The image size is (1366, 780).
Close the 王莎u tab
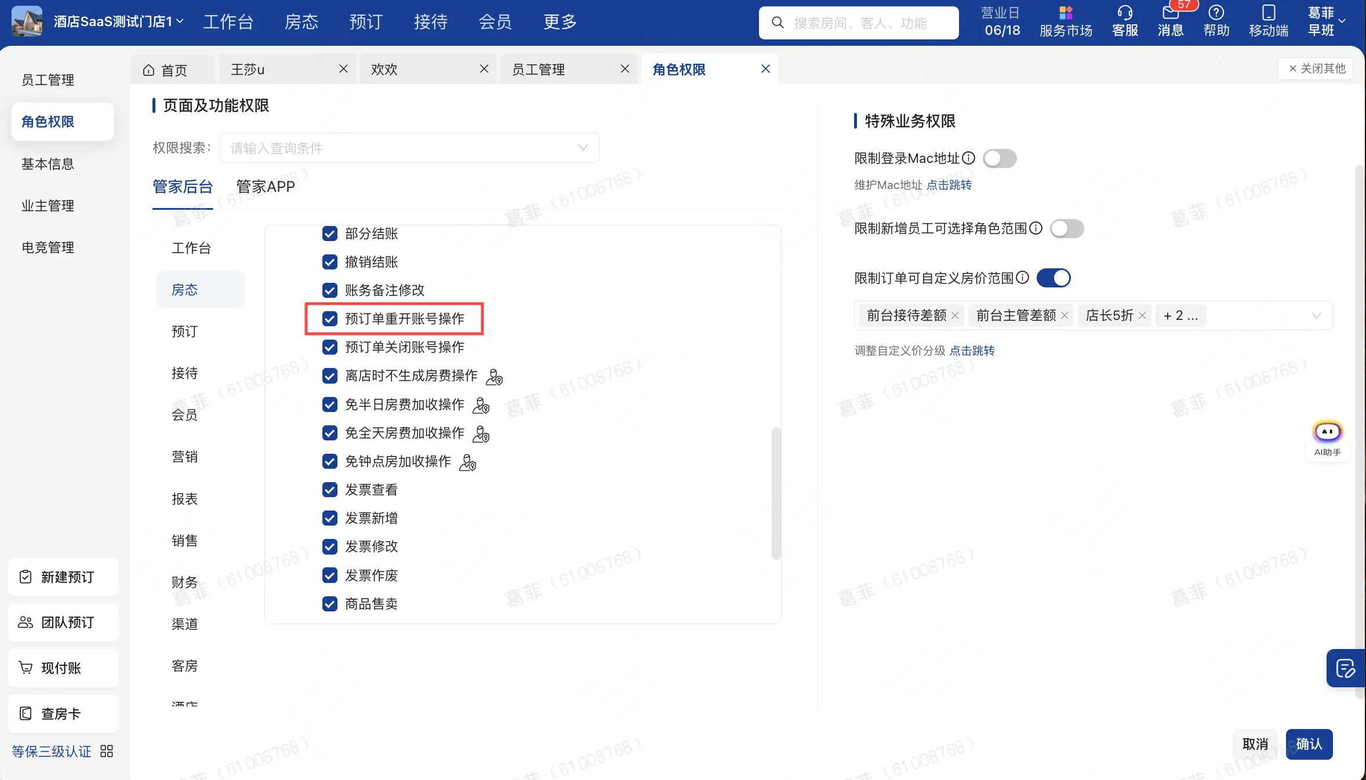[x=343, y=69]
